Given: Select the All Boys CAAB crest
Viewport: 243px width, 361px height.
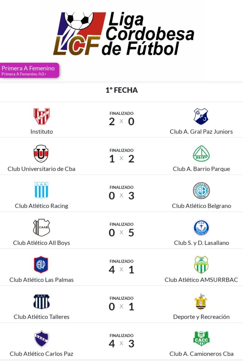Looking at the screenshot, I should click(41, 227).
